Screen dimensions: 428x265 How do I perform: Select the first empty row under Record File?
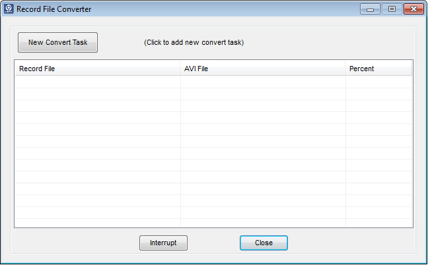pos(98,82)
